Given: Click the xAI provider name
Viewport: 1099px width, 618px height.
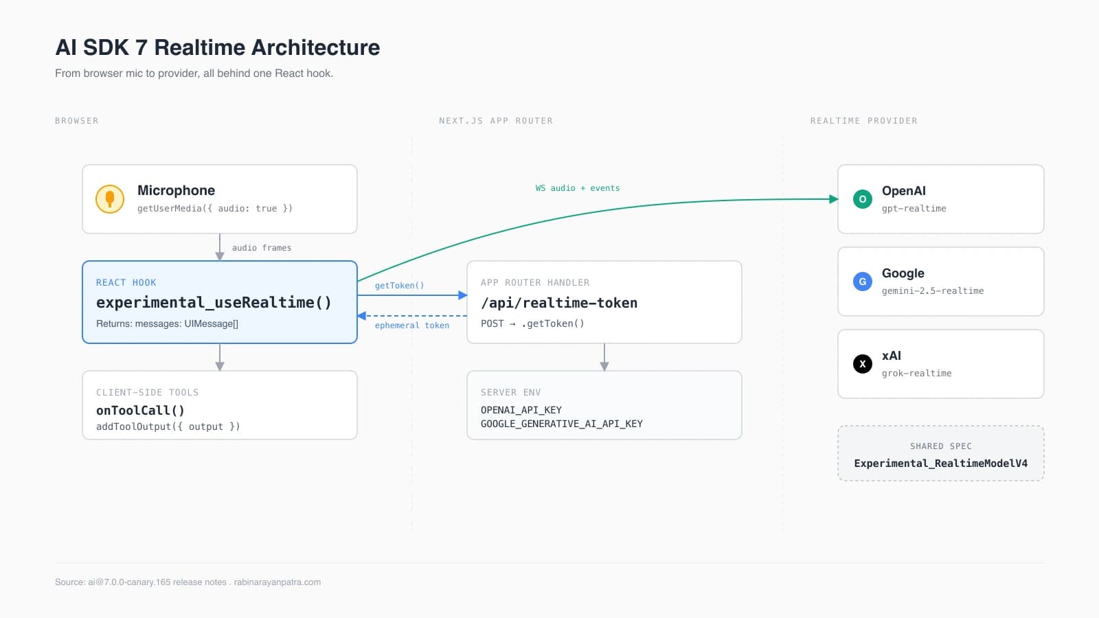Looking at the screenshot, I should coord(892,355).
